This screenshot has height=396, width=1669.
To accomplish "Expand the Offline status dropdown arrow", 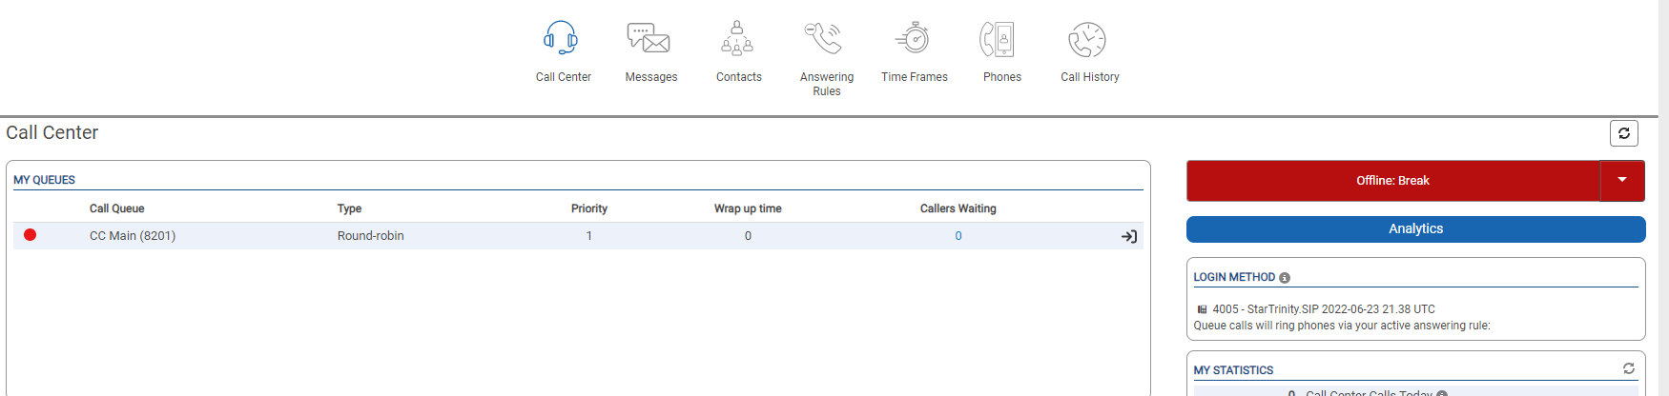I will tap(1622, 181).
